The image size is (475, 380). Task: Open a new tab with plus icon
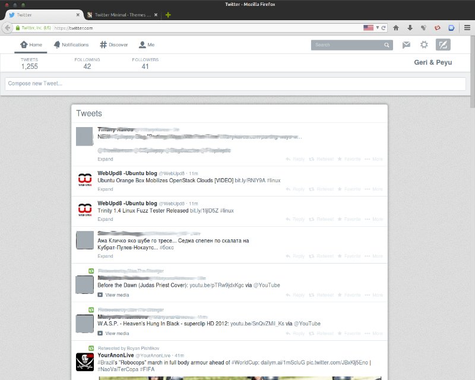tap(168, 15)
